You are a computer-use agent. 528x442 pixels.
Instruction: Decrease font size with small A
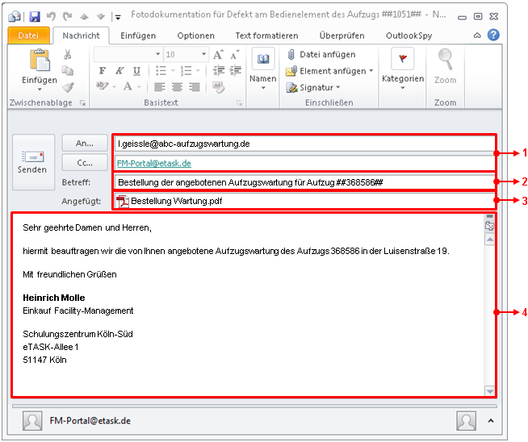click(235, 55)
